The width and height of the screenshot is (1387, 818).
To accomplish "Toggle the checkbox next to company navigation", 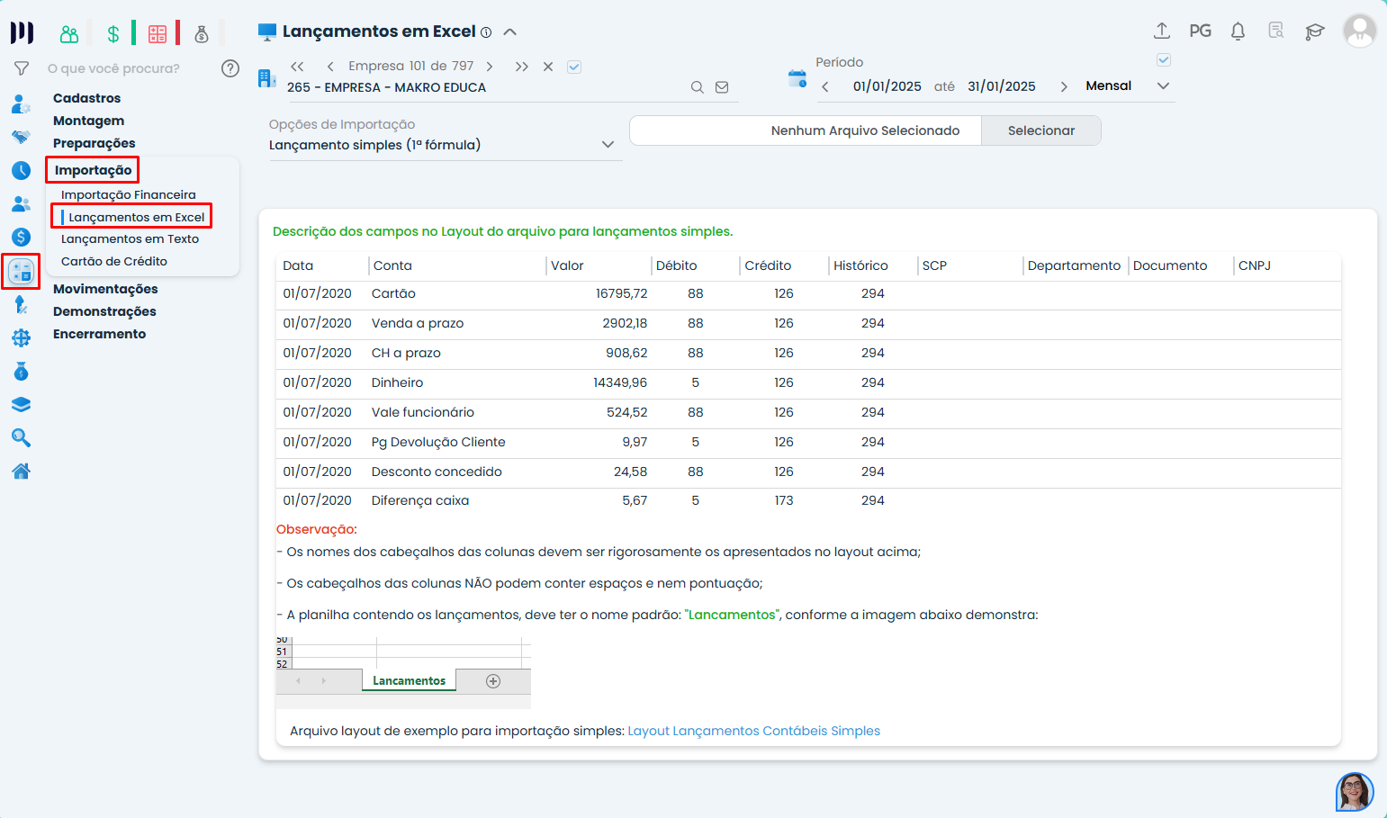I will pos(574,67).
